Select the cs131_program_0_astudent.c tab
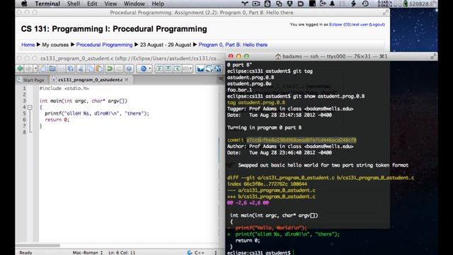453x255 pixels. pos(90,79)
